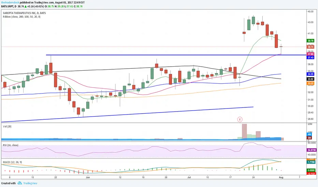This screenshot has height=187, width=318.
Task: Click the tallest red volume bar
Action: pyautogui.click(x=244, y=132)
